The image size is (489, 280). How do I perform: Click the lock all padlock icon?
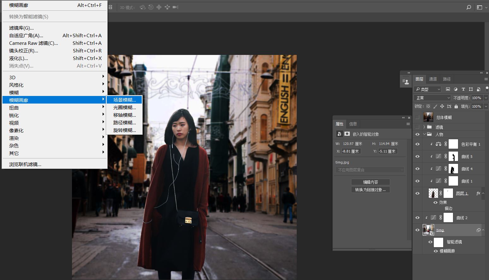456,106
